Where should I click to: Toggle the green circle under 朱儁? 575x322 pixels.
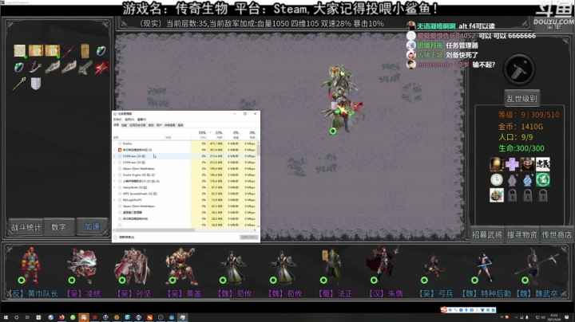(x=374, y=281)
